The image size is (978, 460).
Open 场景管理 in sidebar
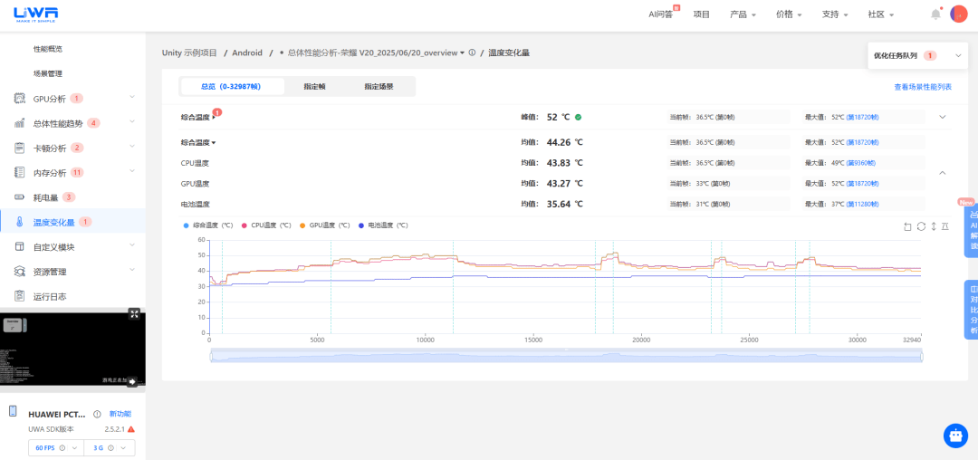tap(48, 73)
